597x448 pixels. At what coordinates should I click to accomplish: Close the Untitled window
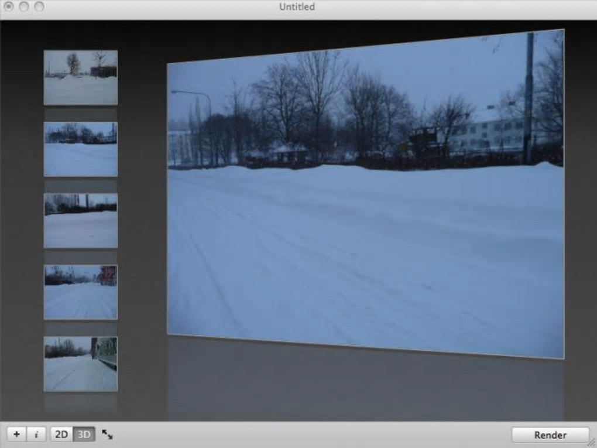(x=8, y=6)
